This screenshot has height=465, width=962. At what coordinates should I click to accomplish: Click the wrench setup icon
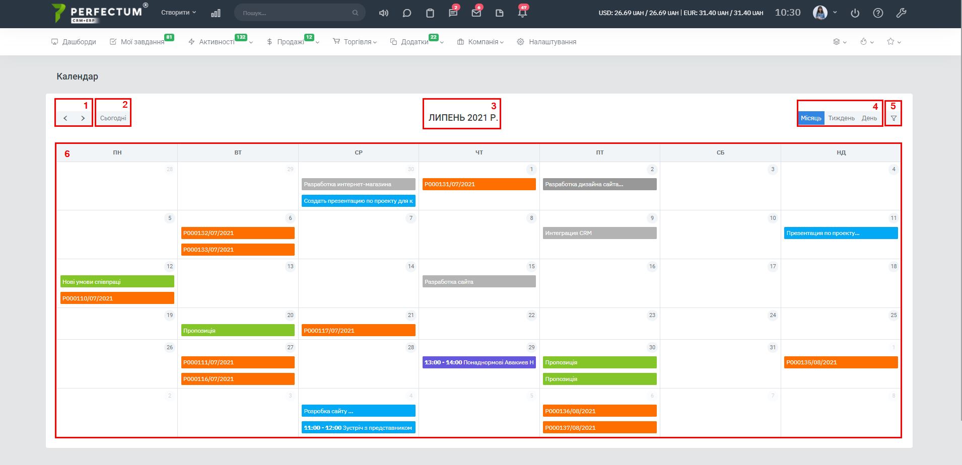tap(901, 13)
